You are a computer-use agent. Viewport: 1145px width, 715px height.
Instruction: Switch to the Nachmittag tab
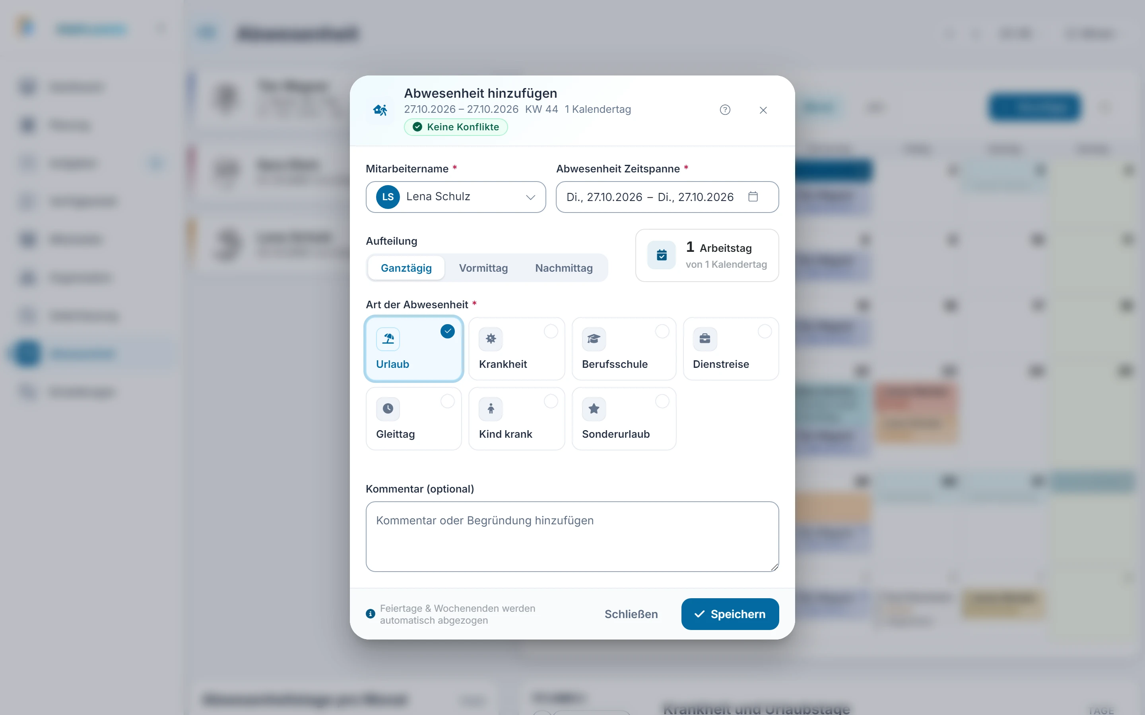[x=563, y=268]
